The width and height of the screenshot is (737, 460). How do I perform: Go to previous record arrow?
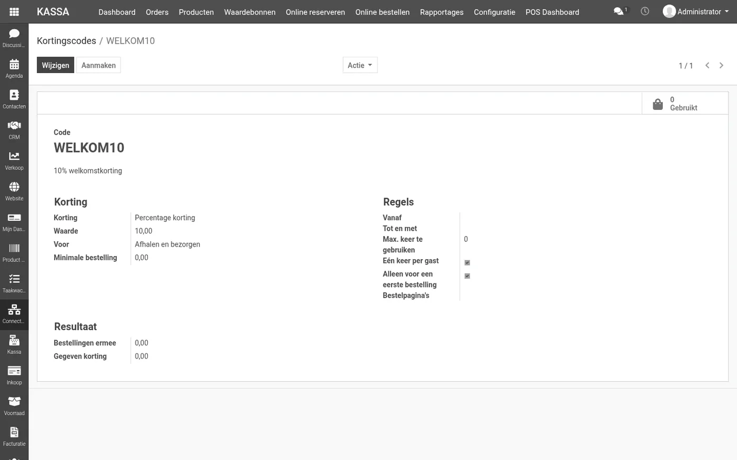pos(708,65)
